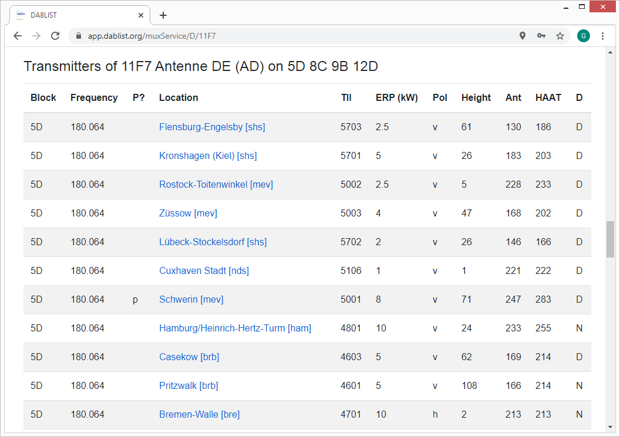Click the page's vertical scrollbar thumb
620x437 pixels.
(610, 239)
